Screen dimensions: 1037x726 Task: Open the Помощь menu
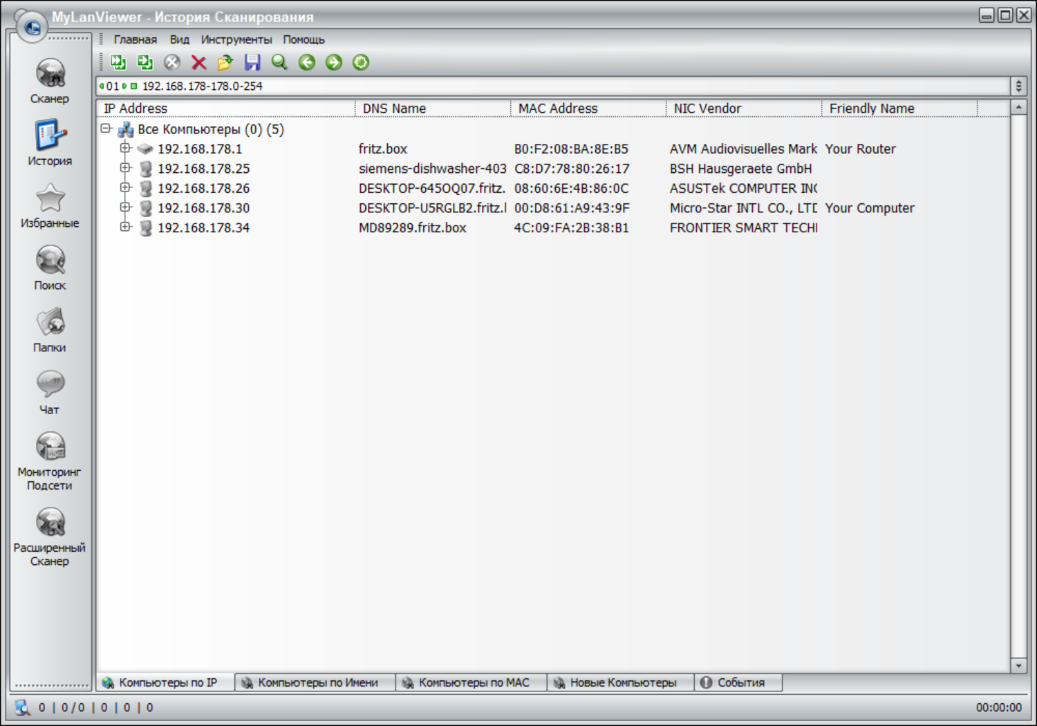click(303, 39)
